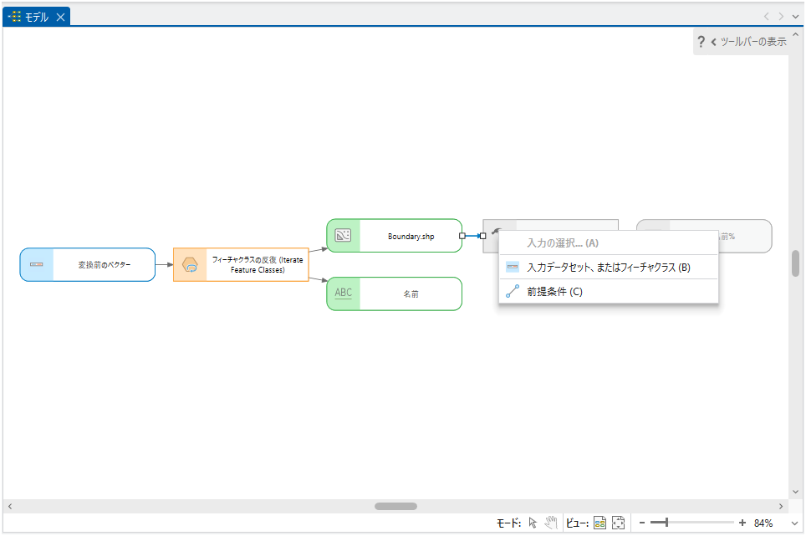This screenshot has height=536, width=806.
Task: Click the horizontal scrollbar thumb
Action: (395, 506)
